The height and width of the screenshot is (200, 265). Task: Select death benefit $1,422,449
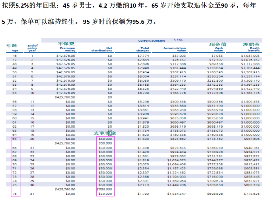click(x=250, y=89)
